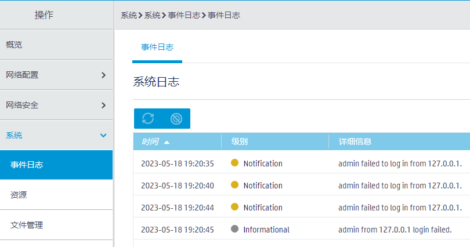Switch to the 事件日志 tab
The height and width of the screenshot is (247, 470).
point(157,47)
